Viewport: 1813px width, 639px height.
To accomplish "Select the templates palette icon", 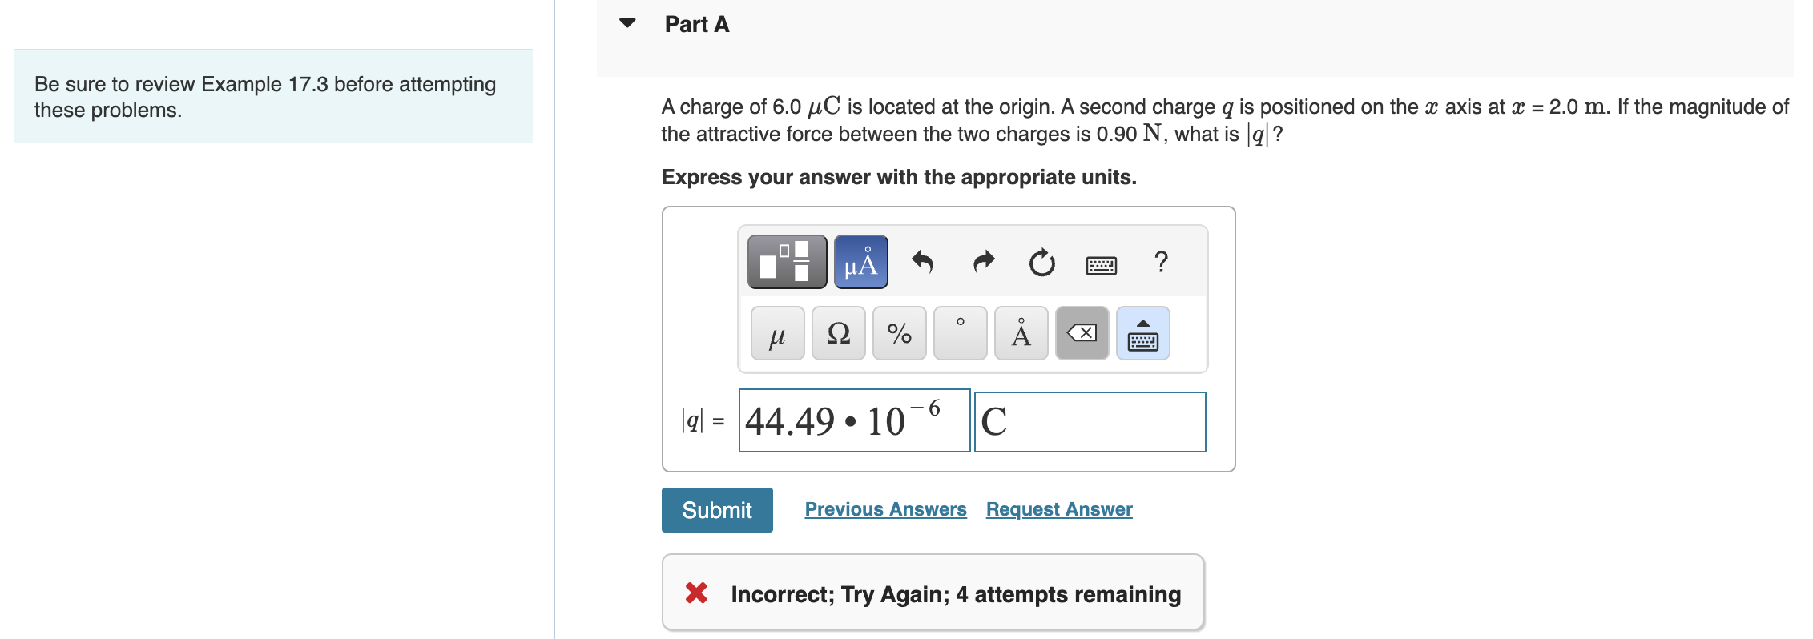I will (787, 260).
